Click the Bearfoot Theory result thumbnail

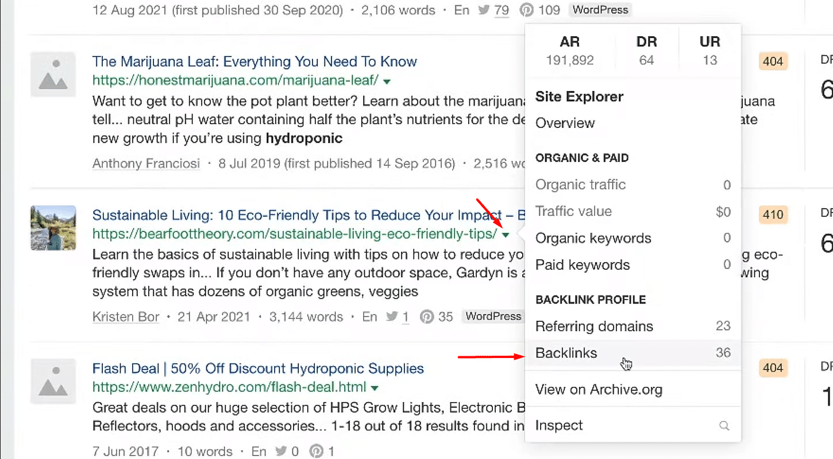coord(53,228)
